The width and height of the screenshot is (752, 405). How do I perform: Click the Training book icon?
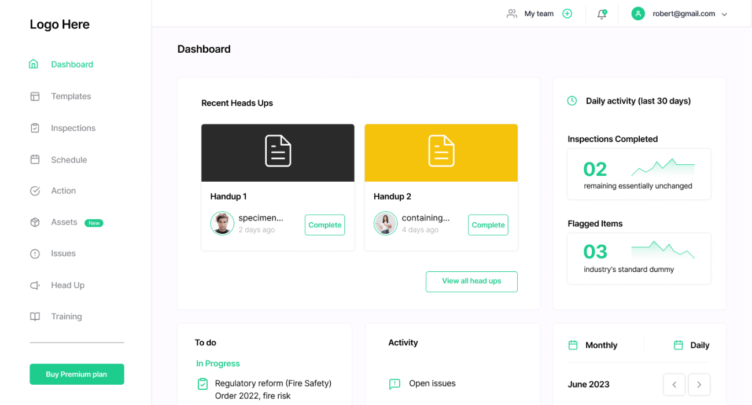click(35, 316)
